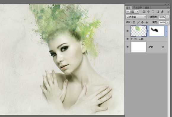Click the adjustment layer filter icon
This screenshot has height=117, width=172.
click(x=148, y=12)
